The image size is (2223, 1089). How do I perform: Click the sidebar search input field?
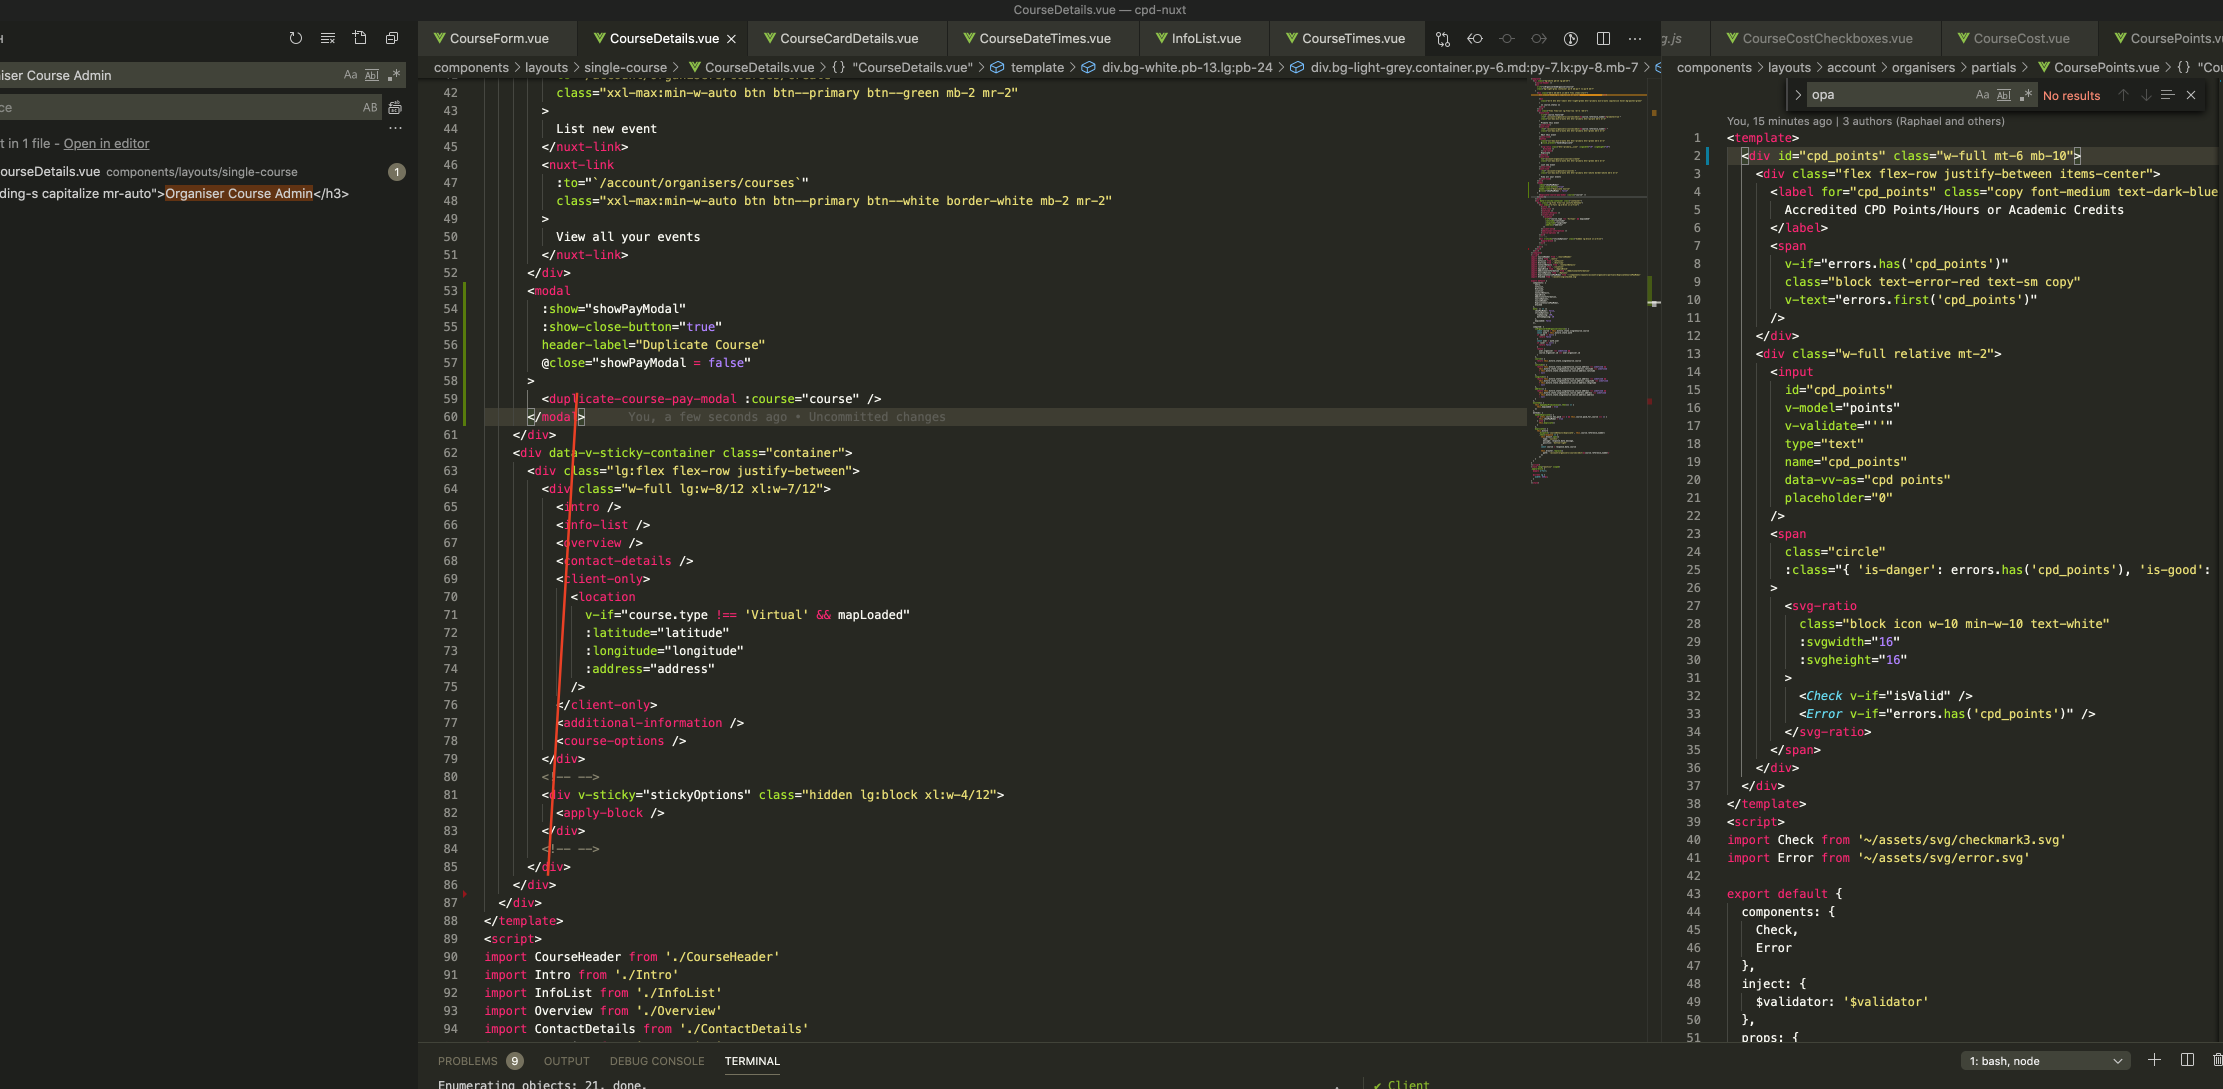tap(168, 75)
